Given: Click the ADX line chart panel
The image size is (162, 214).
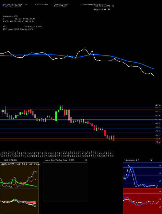Looking at the screenshot, I should [x=19, y=175].
